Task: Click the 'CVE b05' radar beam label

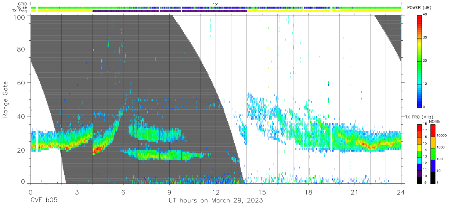Action: tap(44, 200)
